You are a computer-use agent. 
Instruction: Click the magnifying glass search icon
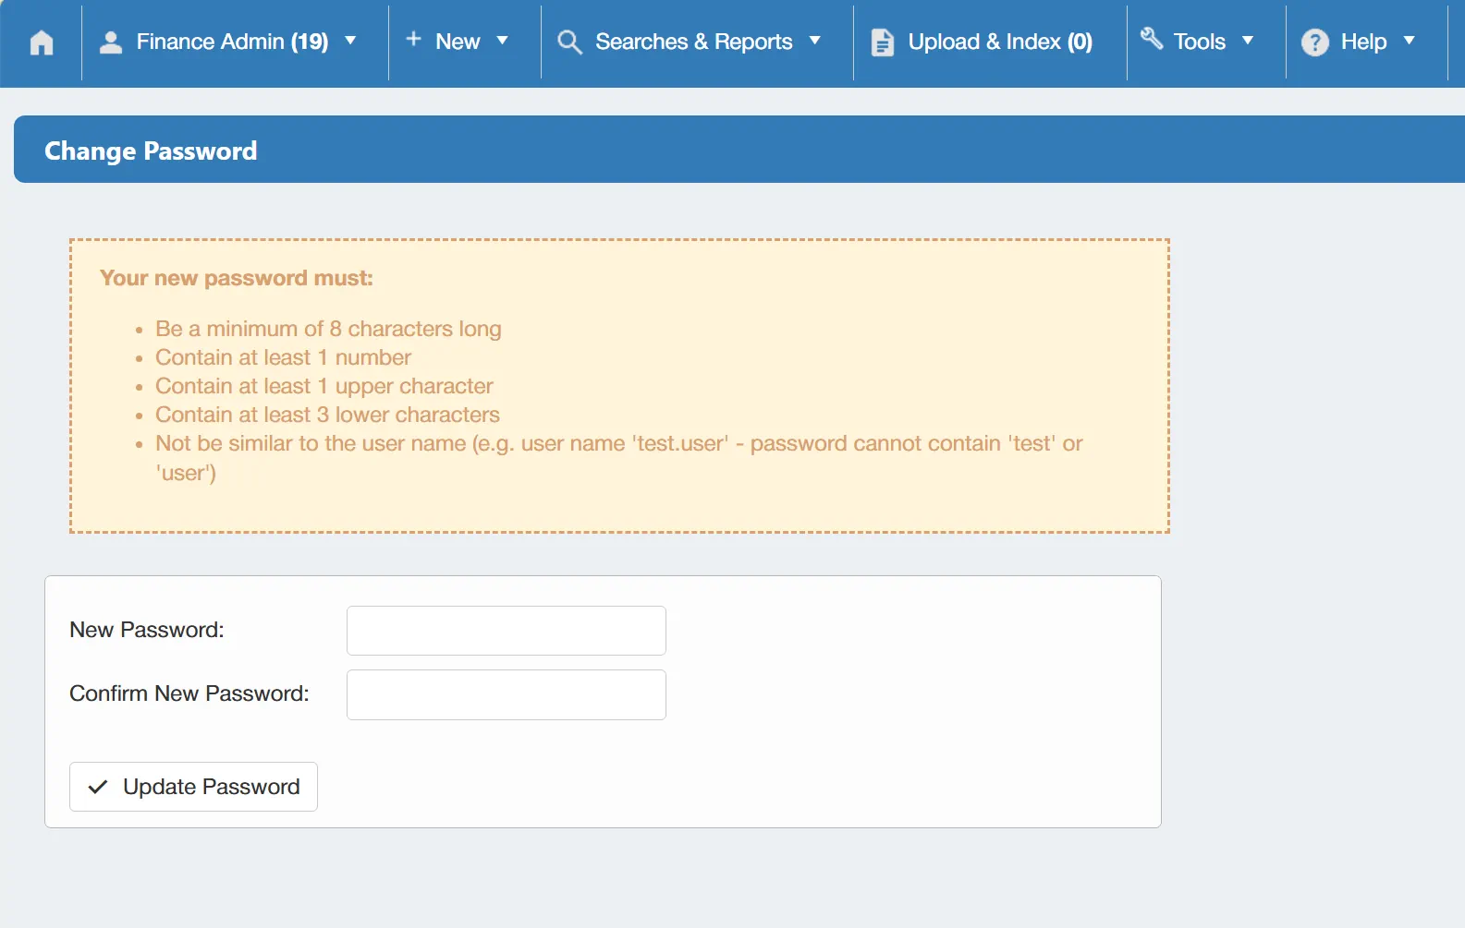570,42
